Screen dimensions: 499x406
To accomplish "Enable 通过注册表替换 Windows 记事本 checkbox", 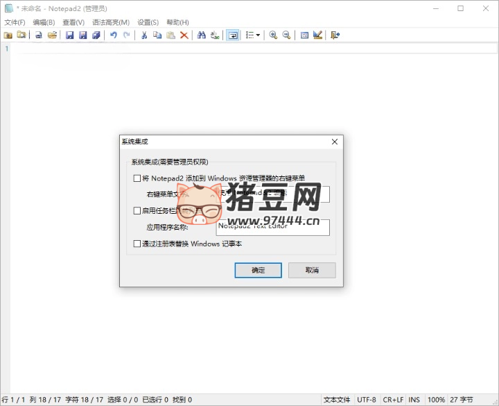I will (x=137, y=244).
